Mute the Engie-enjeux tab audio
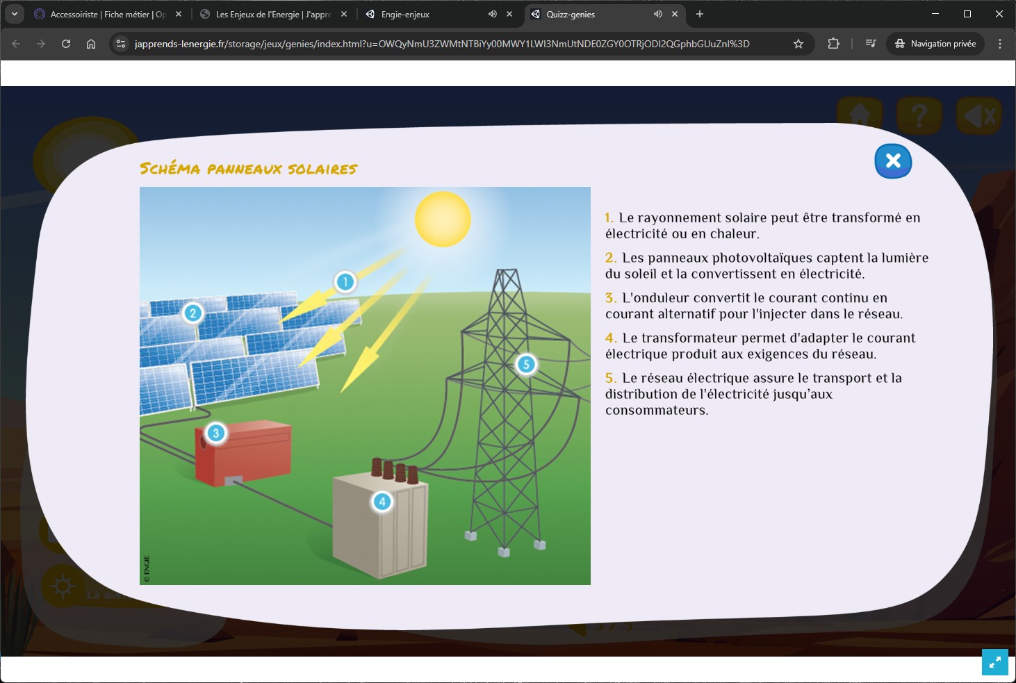 coord(492,14)
